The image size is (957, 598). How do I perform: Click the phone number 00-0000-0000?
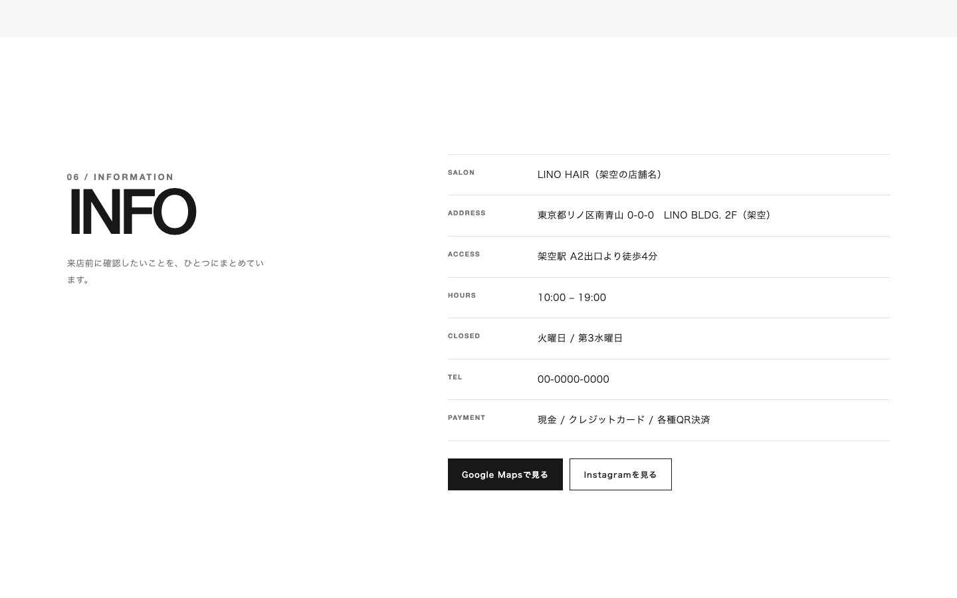pos(574,379)
